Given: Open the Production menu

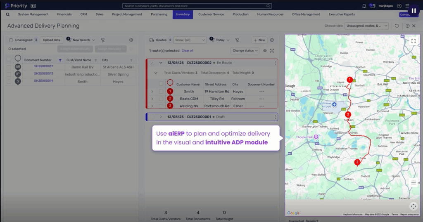Looking at the screenshot, I should click(240, 14).
